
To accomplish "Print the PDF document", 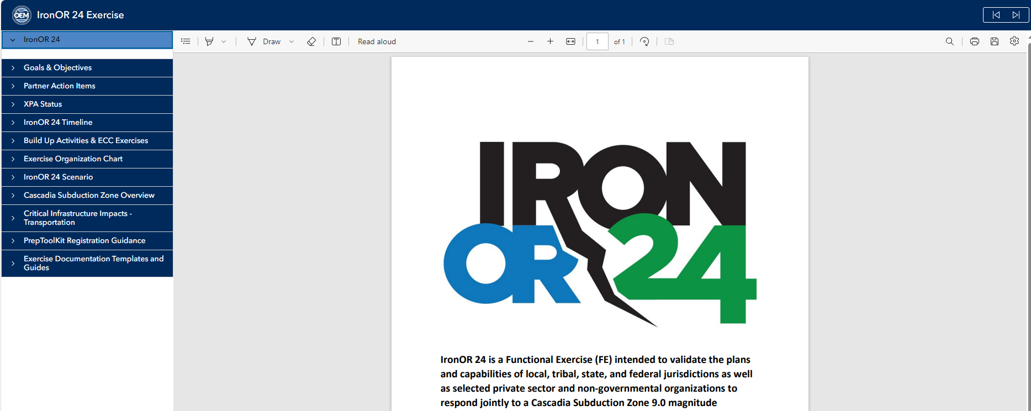I will 975,41.
